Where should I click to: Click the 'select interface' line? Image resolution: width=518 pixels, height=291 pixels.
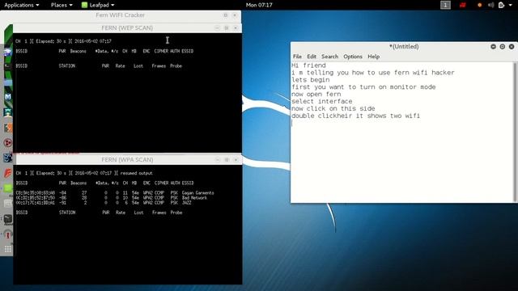point(322,102)
